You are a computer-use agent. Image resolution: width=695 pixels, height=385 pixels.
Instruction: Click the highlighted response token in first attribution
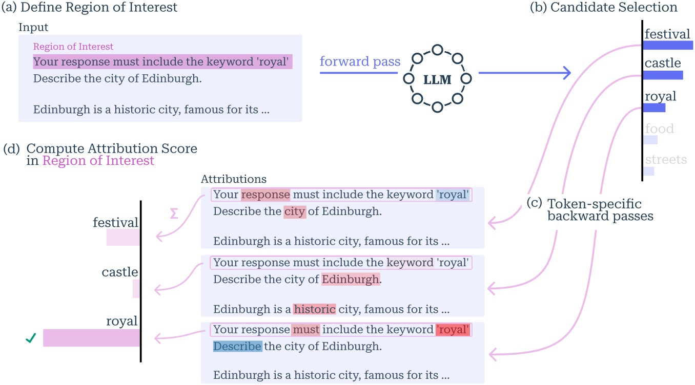point(265,195)
